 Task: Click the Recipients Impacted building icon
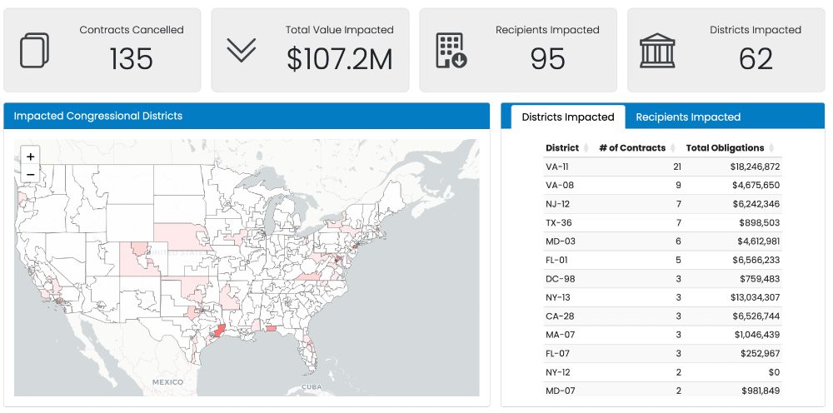451,51
